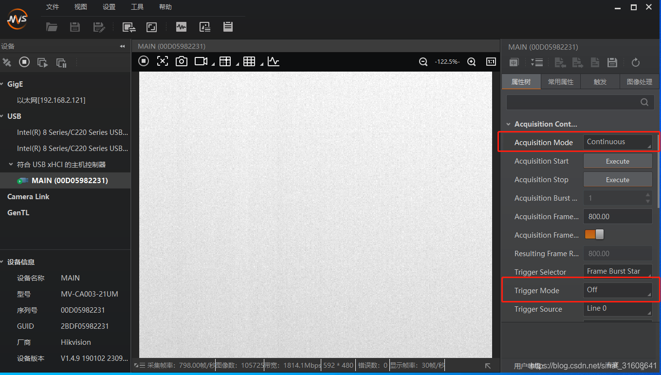Click the grid overlay icon in viewer
Screen dimensions: 661x375
(x=249, y=61)
